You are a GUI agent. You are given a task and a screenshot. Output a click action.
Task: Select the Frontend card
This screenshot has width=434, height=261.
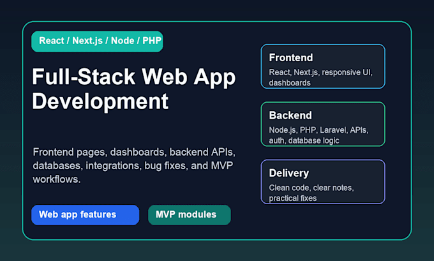pyautogui.click(x=323, y=66)
